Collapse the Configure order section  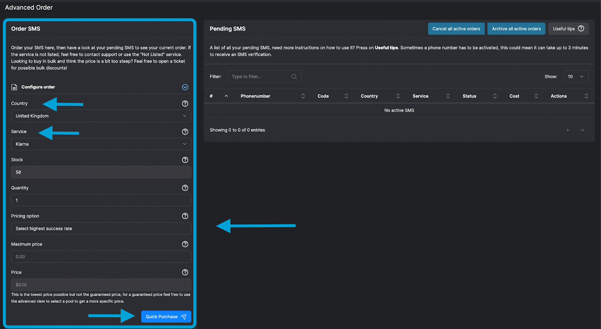(185, 87)
